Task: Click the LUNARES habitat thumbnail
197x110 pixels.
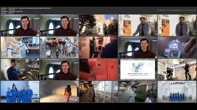Action: pyautogui.click(x=177, y=92)
